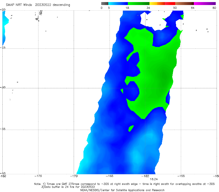The height and width of the screenshot is (192, 219).
Task: Click the magenta 64–80 colorbar segment
Action: click(205, 4)
